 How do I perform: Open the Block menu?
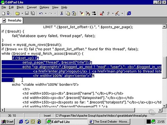click(20, 7)
